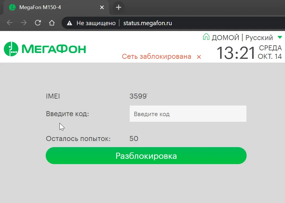Reload the page with refresh icon
This screenshot has width=285, height=203.
click(x=38, y=23)
